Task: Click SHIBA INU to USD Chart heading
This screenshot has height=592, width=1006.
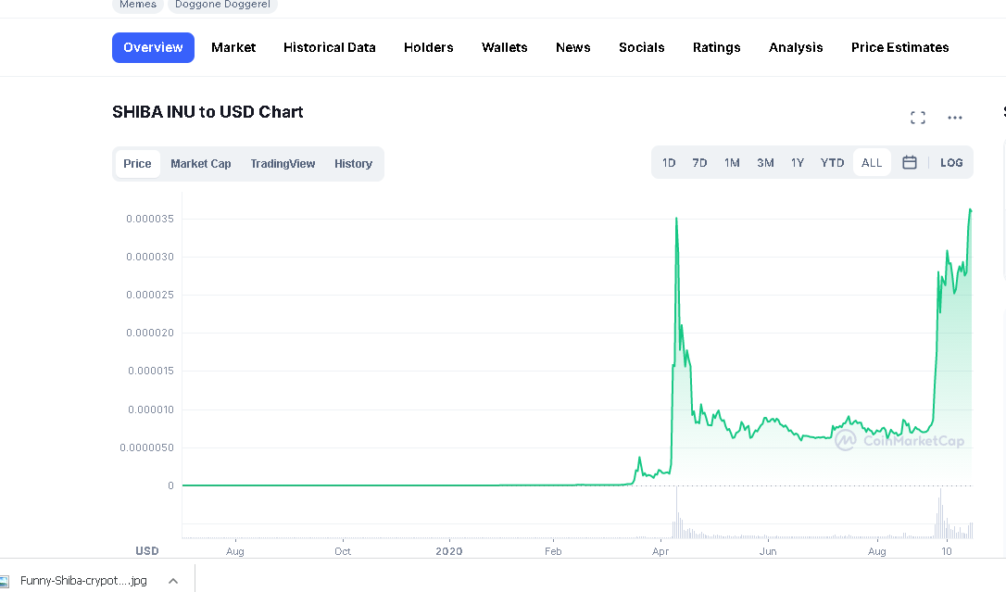Action: 207,112
